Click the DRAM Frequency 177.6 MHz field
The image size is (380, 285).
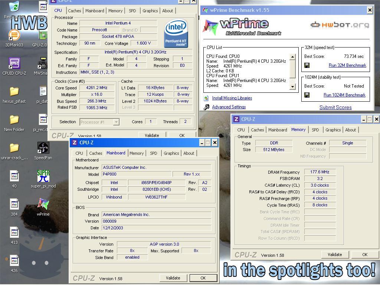pyautogui.click(x=320, y=172)
